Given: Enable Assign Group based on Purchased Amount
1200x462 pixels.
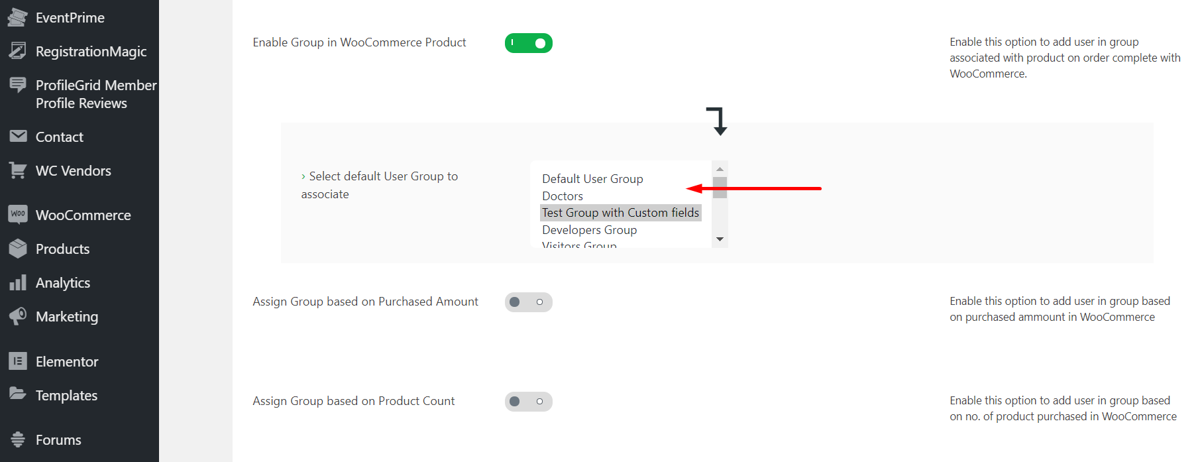Looking at the screenshot, I should click(528, 302).
